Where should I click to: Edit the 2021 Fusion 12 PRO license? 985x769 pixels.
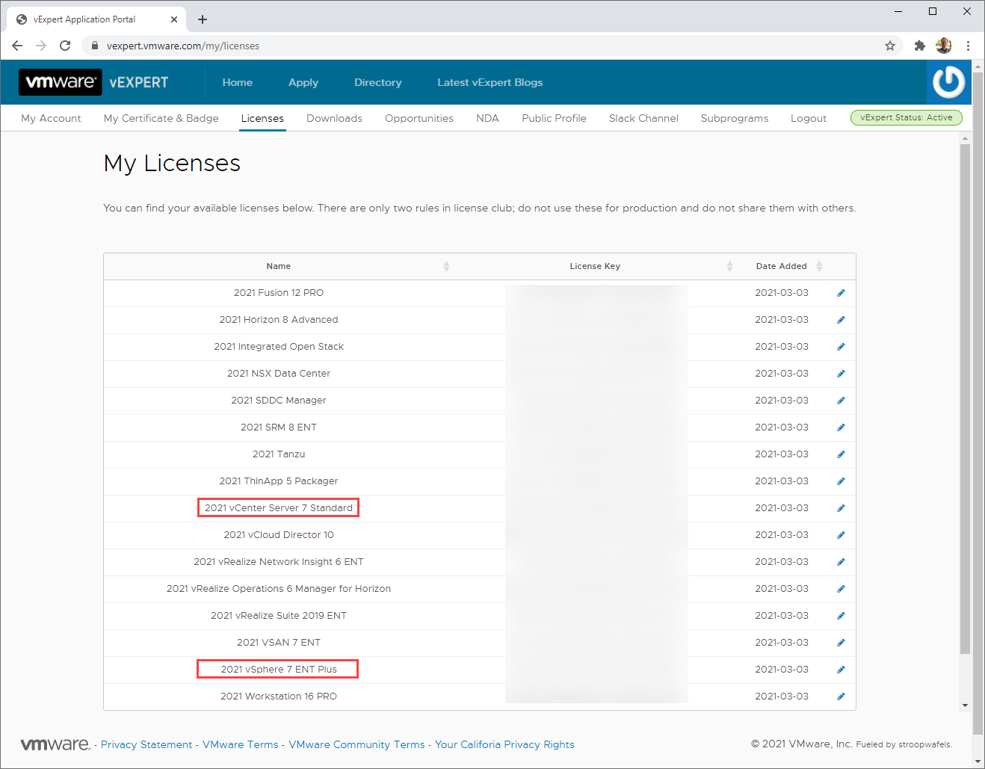(841, 293)
